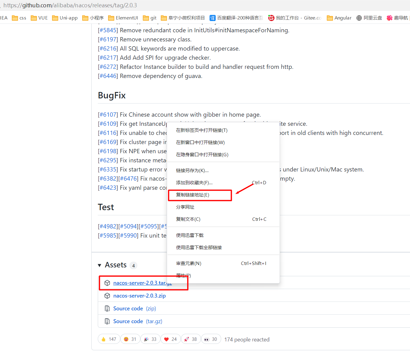This screenshot has height=360, width=410.
Task: Open issue #5990 link
Action: tap(128, 235)
